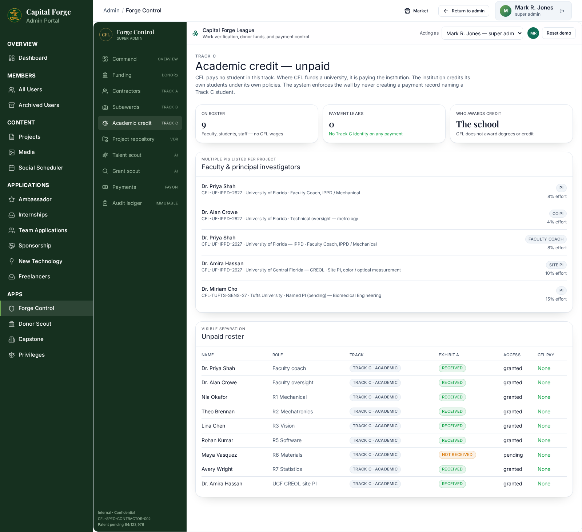Click TRACK C · ACADEMIC tag for Avery Wright
582x532 pixels.
coord(375,469)
